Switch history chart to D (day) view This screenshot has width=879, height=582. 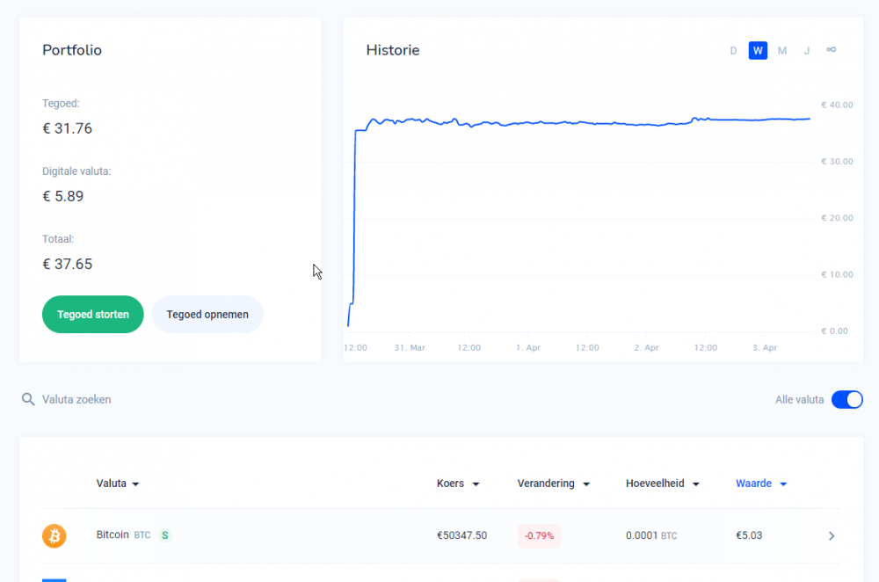coord(733,51)
